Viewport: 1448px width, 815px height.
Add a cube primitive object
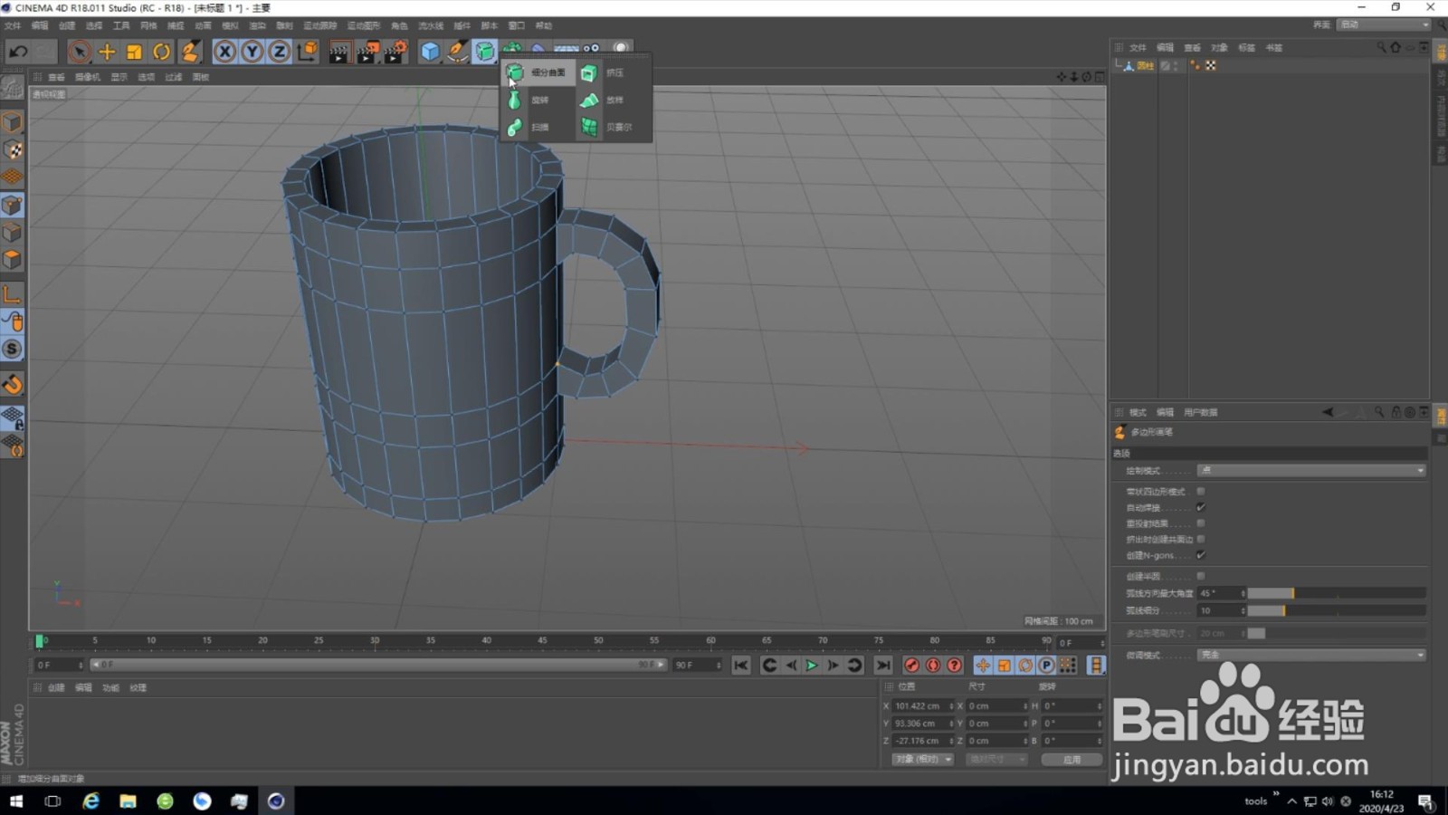click(x=430, y=52)
